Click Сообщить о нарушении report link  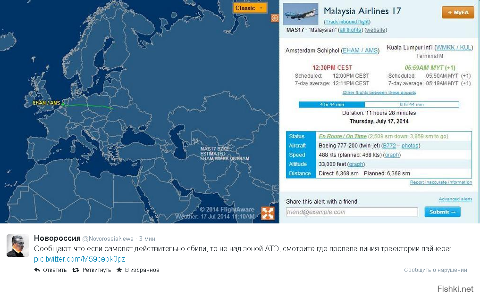(435, 270)
